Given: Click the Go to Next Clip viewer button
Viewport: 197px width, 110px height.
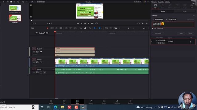Looking at the screenshot, I should tap(143, 24).
